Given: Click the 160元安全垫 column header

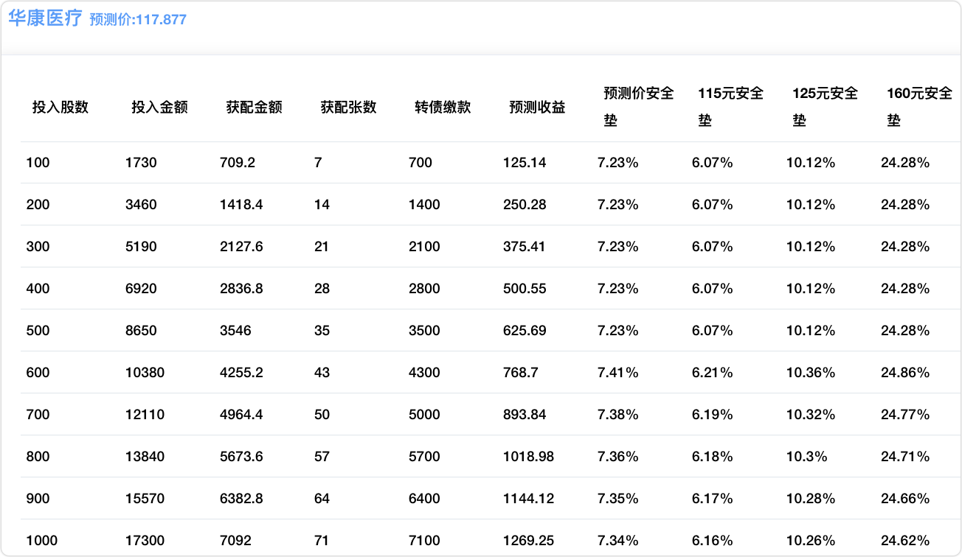Looking at the screenshot, I should [x=919, y=107].
